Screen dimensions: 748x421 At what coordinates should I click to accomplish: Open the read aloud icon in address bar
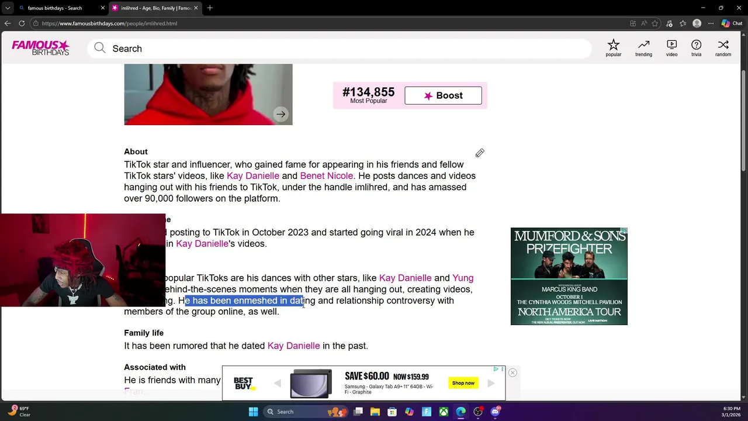644,23
